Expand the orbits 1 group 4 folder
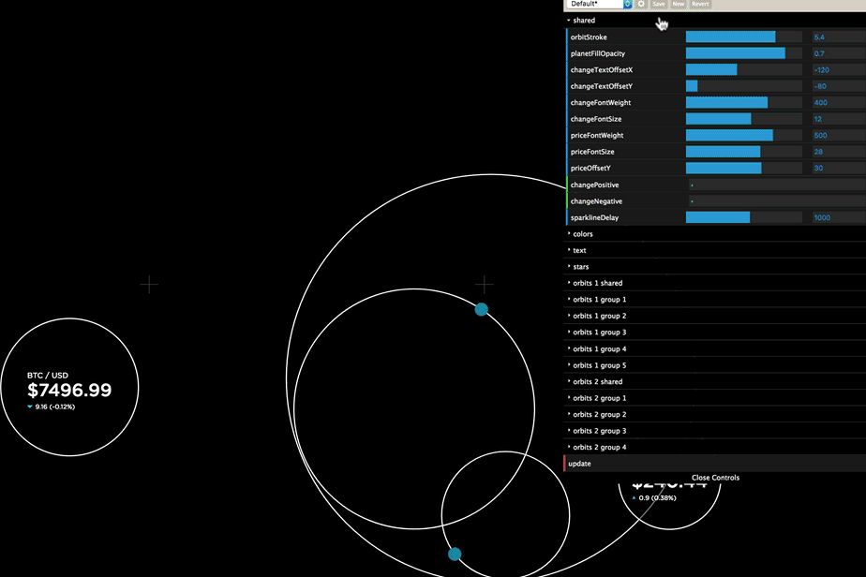Screen dimensions: 866x577 (x=715, y=349)
